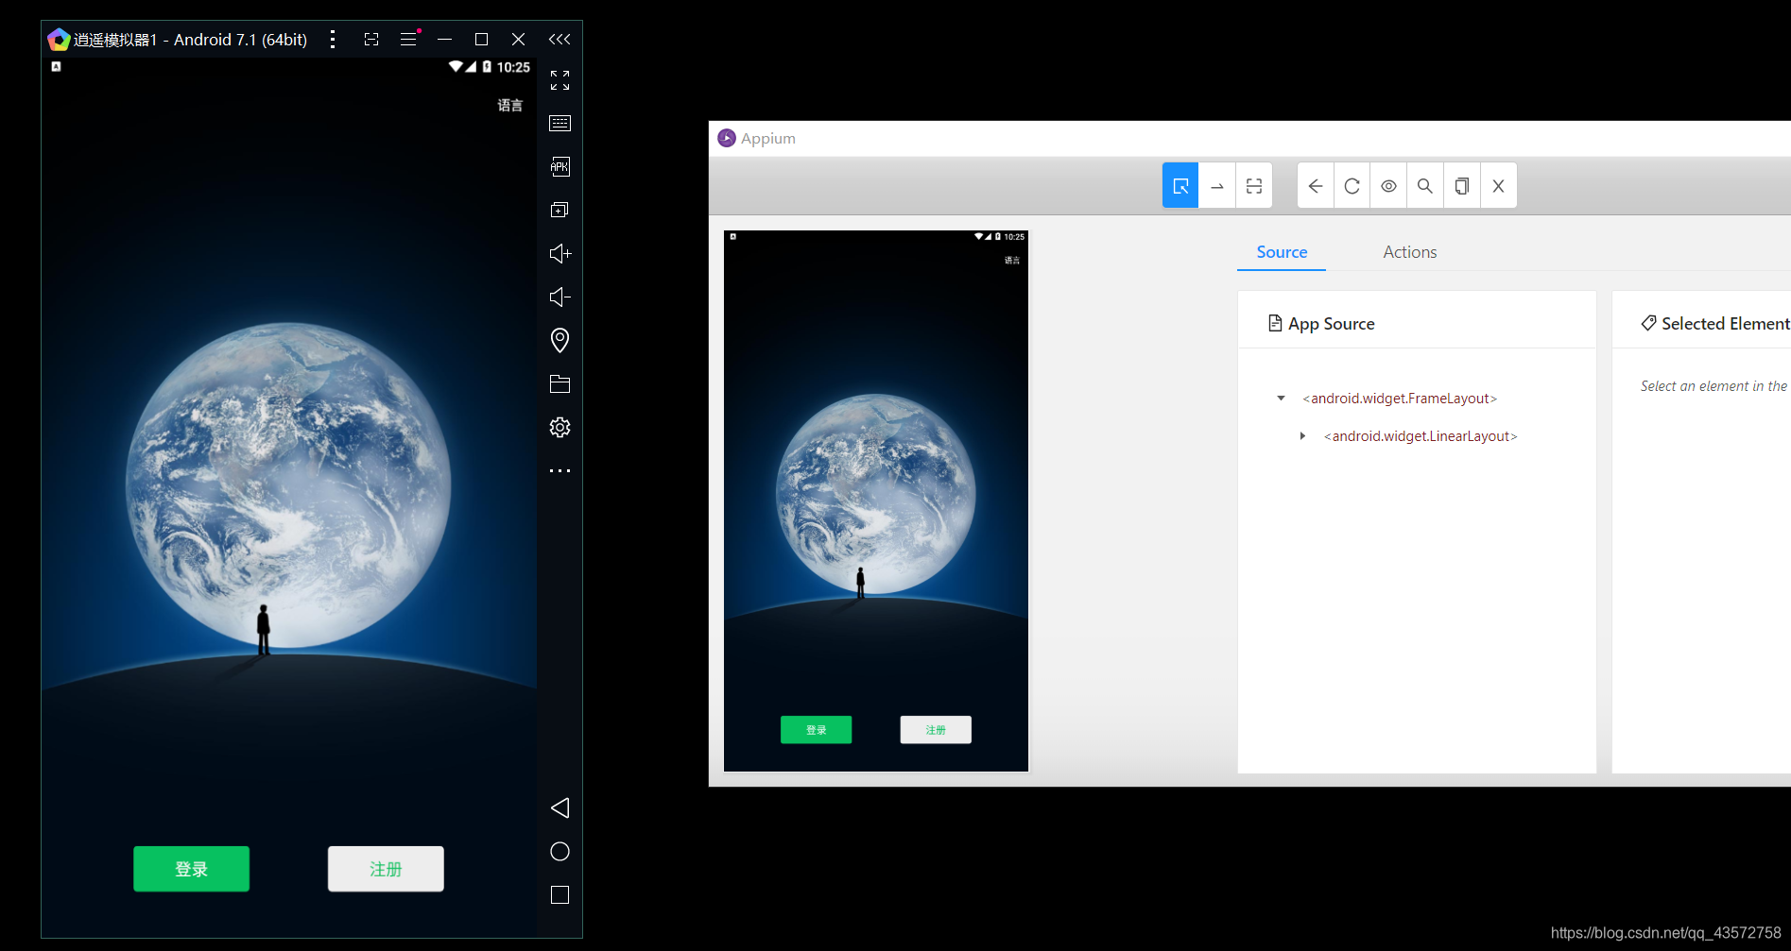Image resolution: width=1791 pixels, height=951 pixels.
Task: Tap Android home circle button
Action: click(560, 852)
